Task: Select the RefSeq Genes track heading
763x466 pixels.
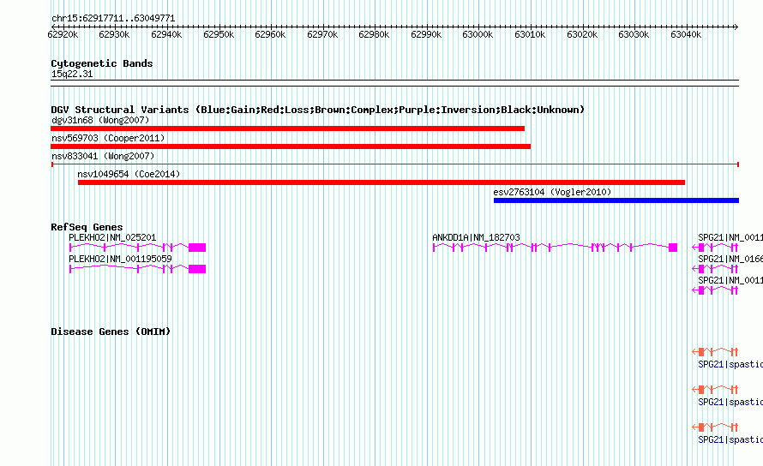Action: click(x=87, y=227)
